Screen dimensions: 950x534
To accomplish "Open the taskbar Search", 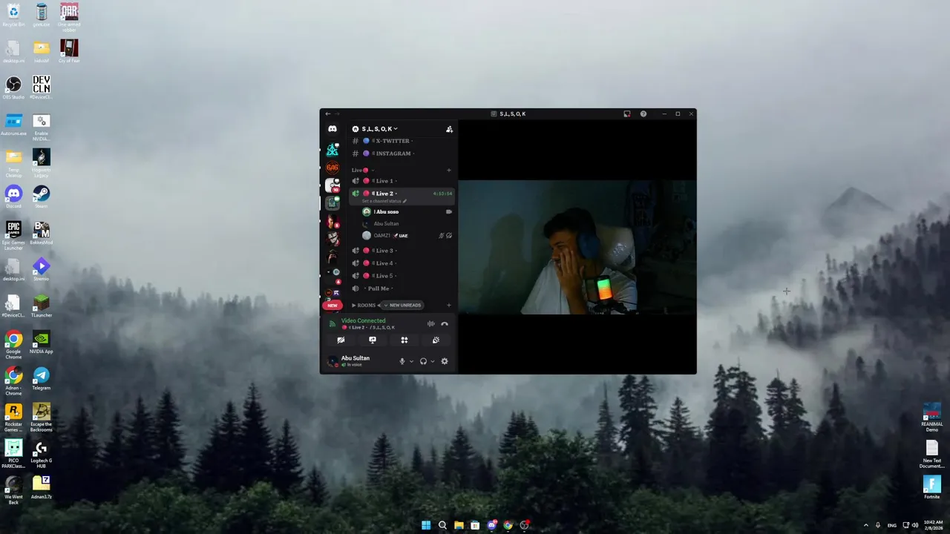I will 442,525.
